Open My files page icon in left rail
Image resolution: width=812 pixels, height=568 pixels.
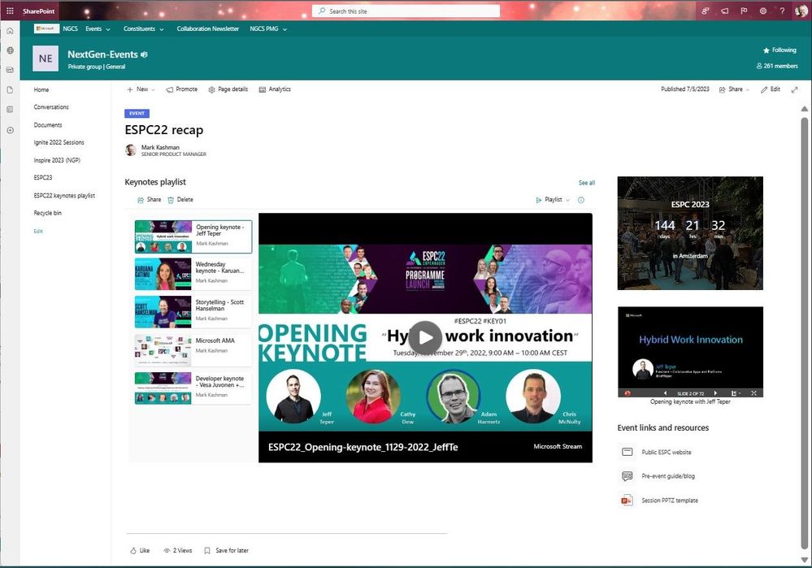(10, 89)
